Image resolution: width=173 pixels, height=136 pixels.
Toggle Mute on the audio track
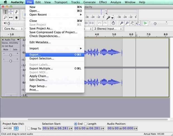click(6, 50)
